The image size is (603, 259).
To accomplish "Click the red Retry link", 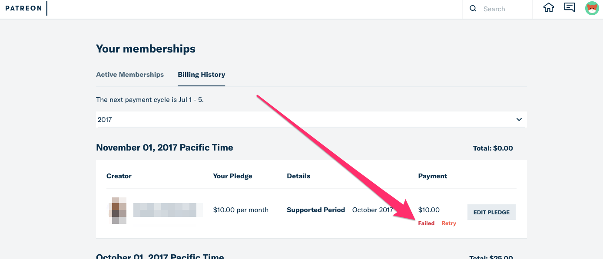I will (x=449, y=223).
